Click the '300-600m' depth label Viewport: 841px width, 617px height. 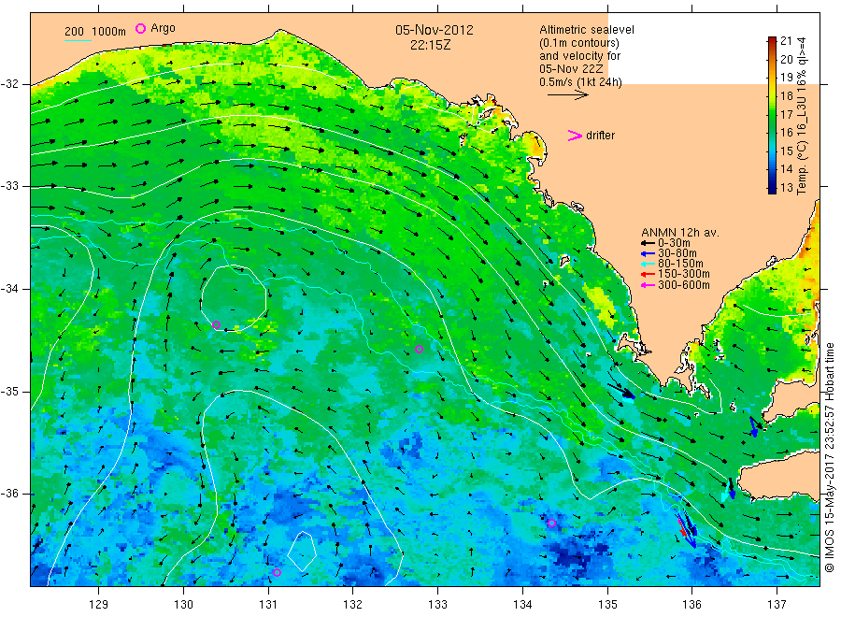(x=684, y=285)
